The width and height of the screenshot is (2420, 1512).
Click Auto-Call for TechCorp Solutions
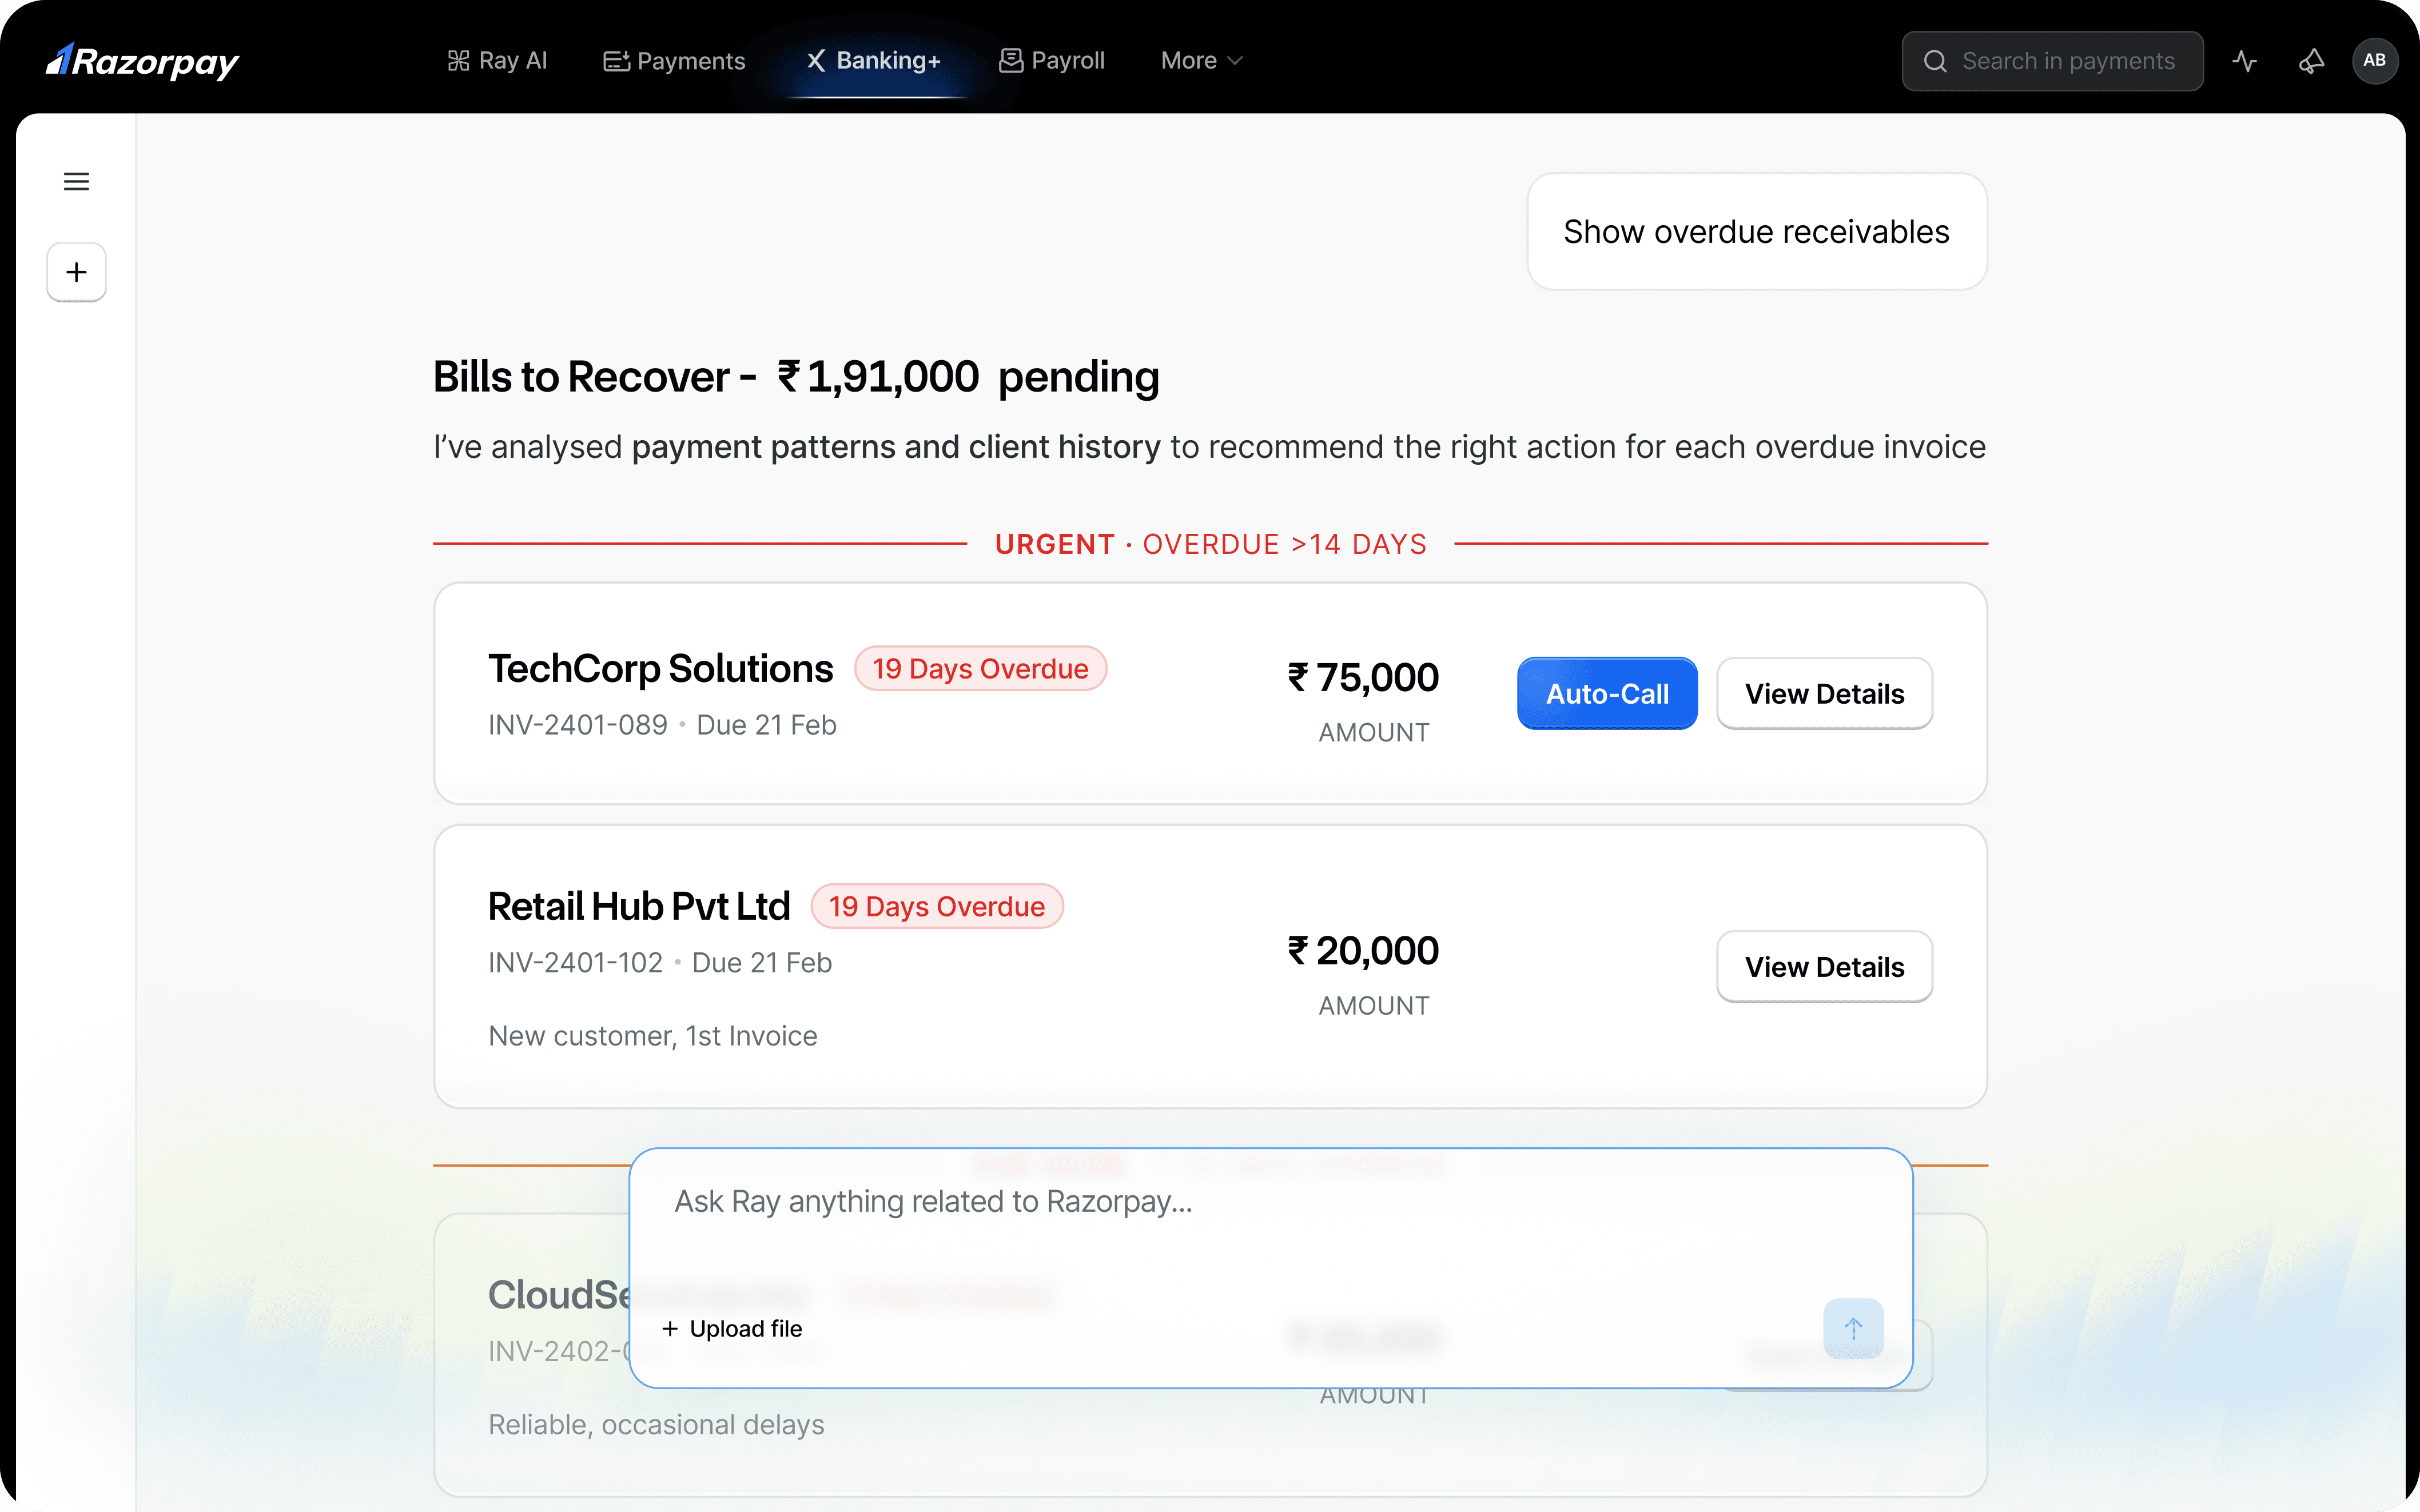[1606, 693]
